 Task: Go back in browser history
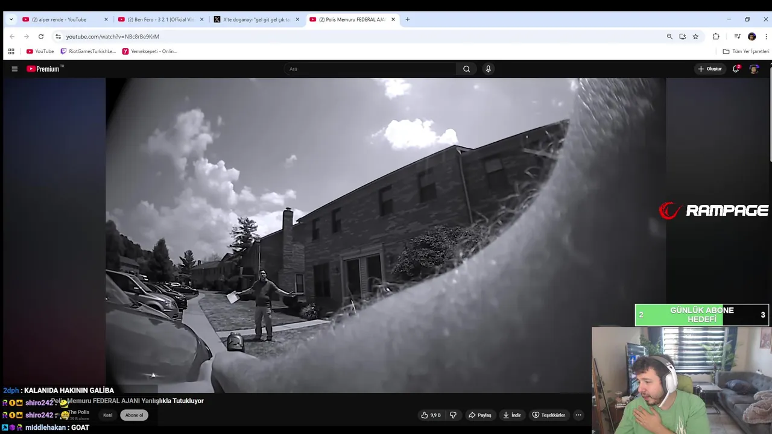point(12,36)
